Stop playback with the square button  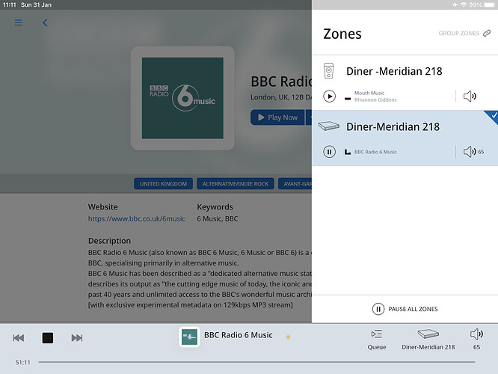click(48, 338)
